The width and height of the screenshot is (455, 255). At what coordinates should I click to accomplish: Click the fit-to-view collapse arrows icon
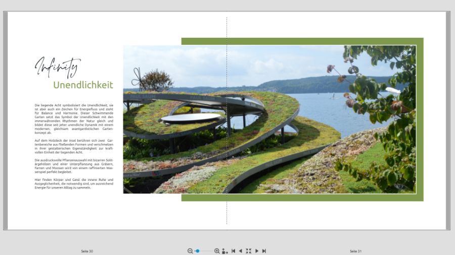[x=248, y=251]
